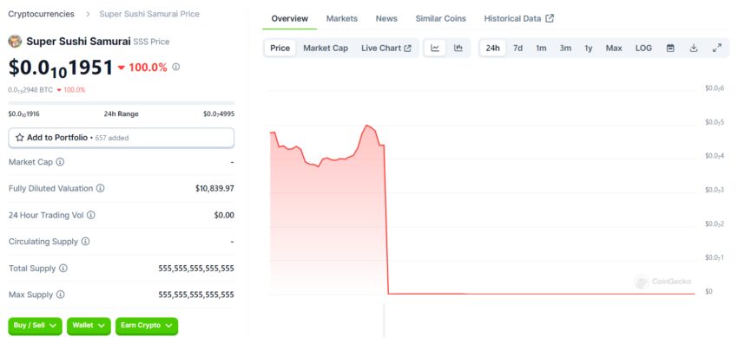Click info icon beside 24 Hour Trading Vol
Screen dimensions: 738x337
point(91,215)
